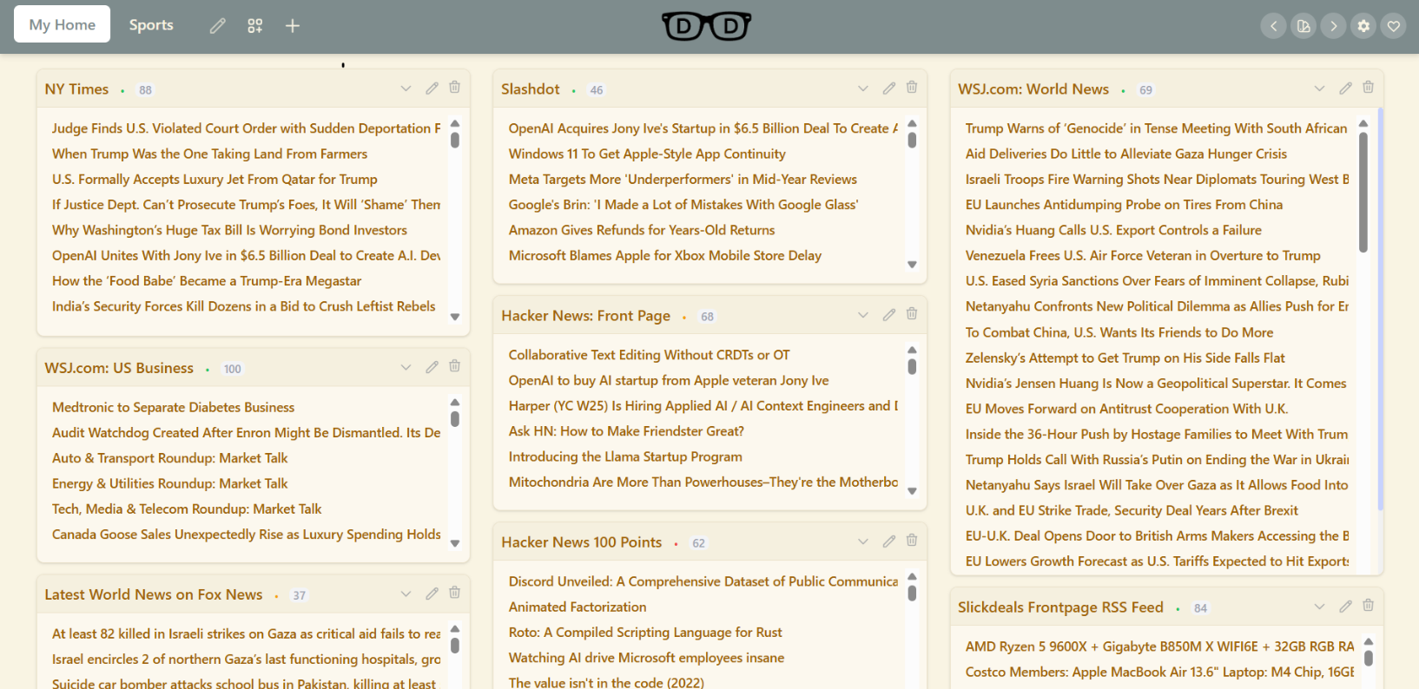Delete the Latest World News on Fox News widget
Screen dimensions: 1419x689
[x=454, y=594]
